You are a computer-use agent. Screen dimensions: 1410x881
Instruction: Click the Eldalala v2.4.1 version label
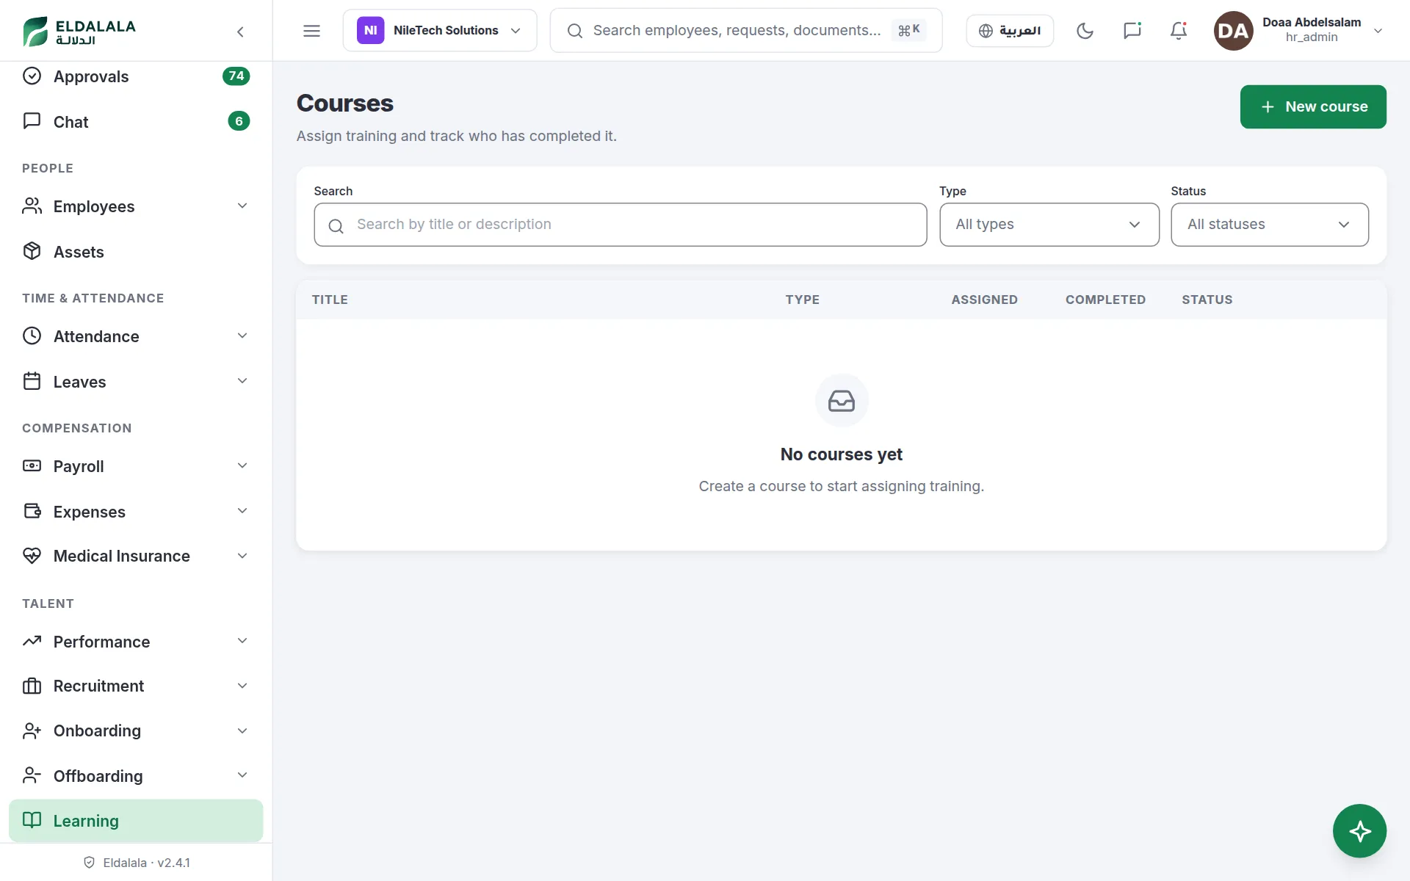[x=137, y=863]
